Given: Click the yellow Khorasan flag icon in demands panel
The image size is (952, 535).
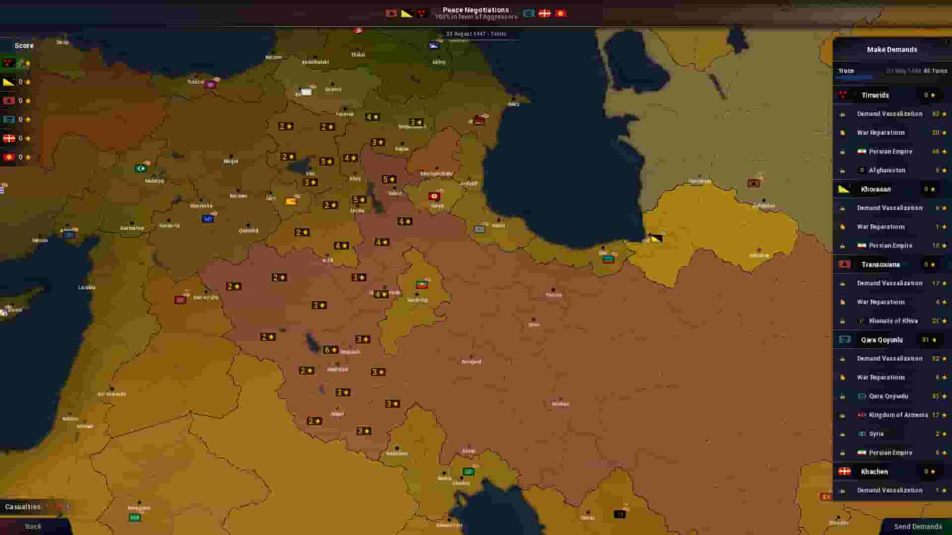Looking at the screenshot, I should [844, 189].
